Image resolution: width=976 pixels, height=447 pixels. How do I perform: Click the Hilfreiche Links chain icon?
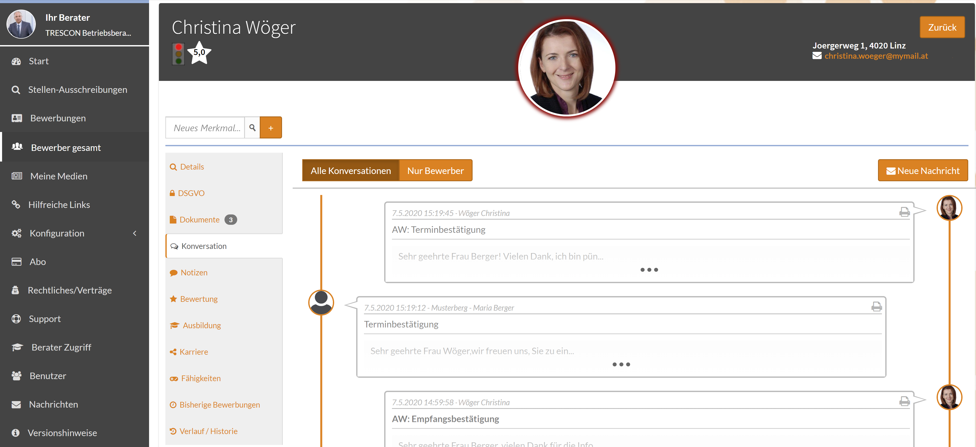pos(16,205)
